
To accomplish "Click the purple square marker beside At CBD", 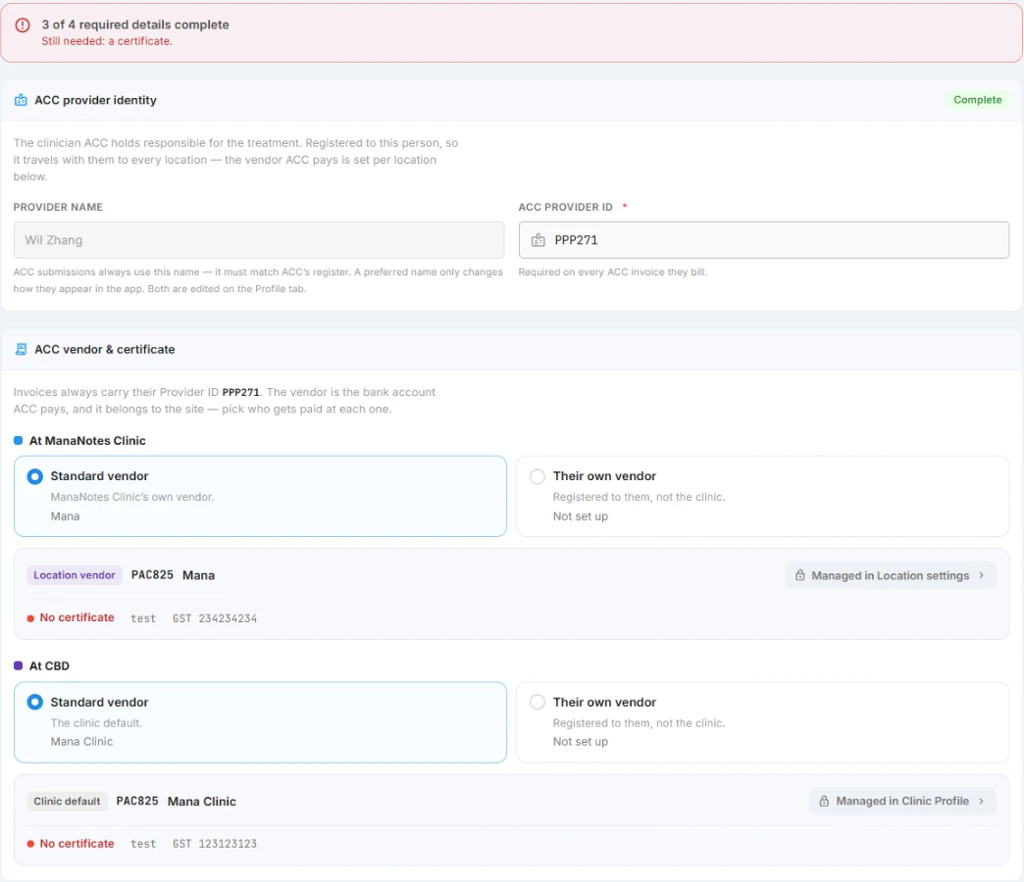I will 19,665.
